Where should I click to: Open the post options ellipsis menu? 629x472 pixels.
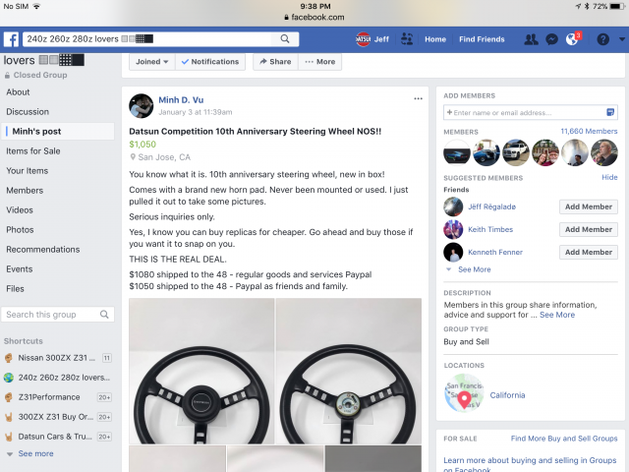pos(418,99)
